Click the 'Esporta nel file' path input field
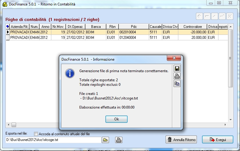This screenshot has height=151, width=240. (x=53, y=140)
